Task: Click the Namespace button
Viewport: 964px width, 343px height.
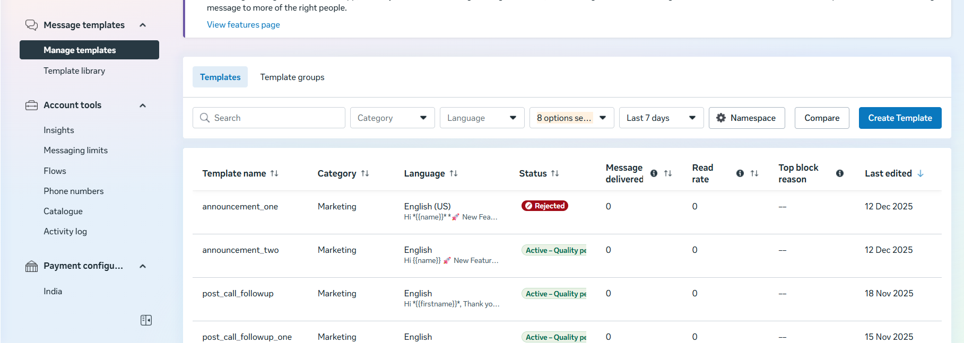Action: coord(746,118)
